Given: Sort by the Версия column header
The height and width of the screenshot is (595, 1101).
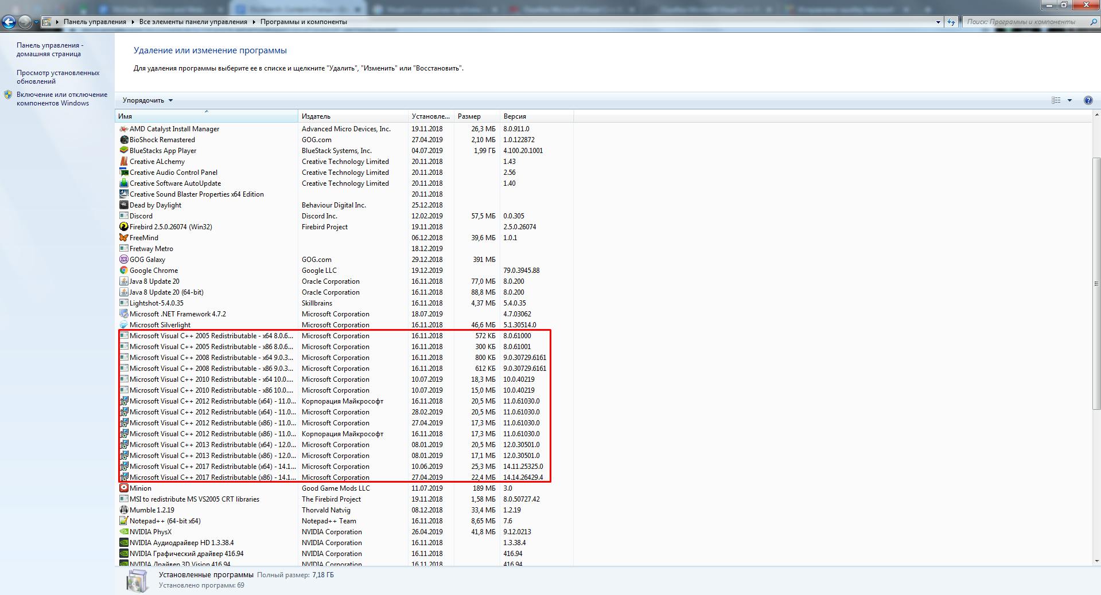Looking at the screenshot, I should [536, 116].
